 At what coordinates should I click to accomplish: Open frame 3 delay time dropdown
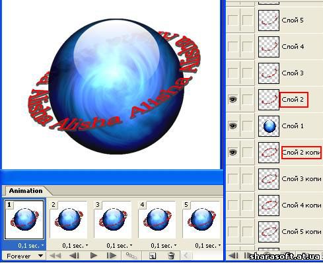(120, 245)
